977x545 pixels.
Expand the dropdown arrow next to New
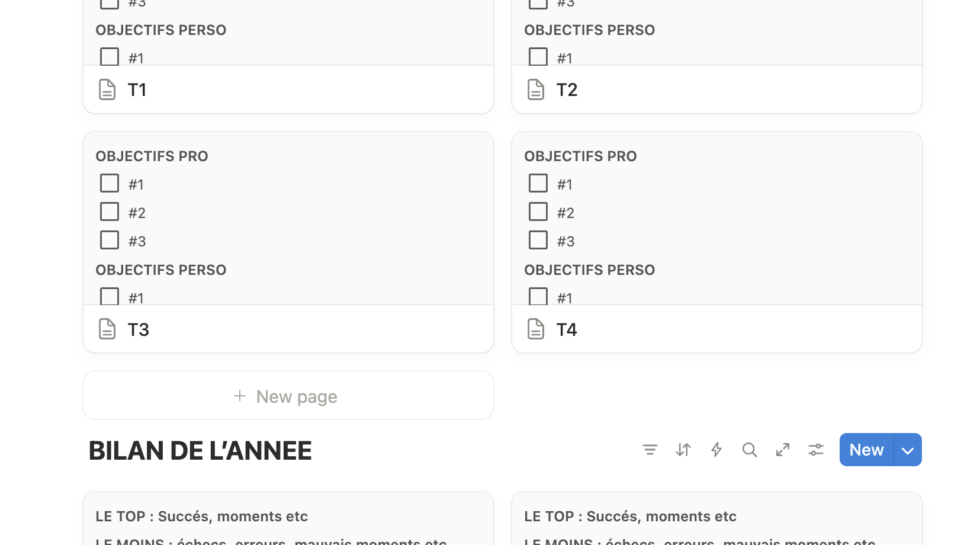coord(908,450)
